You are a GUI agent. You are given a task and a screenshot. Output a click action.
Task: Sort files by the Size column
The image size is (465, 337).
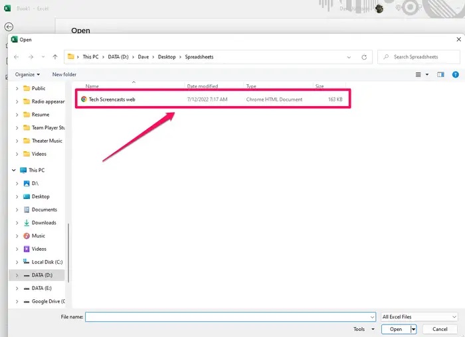[320, 86]
